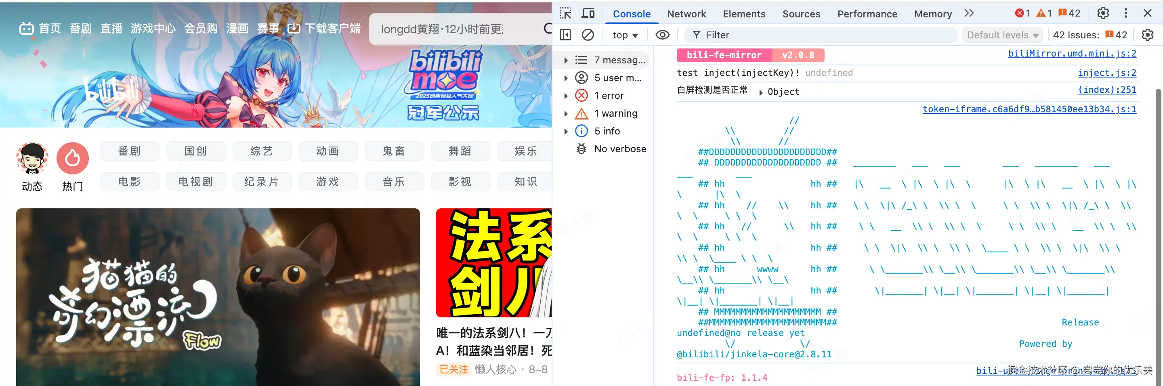The width and height of the screenshot is (1163, 386).
Task: Click 漫画 in the navigation bar
Action: (237, 28)
